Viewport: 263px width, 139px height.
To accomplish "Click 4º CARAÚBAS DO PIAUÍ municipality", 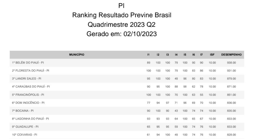I will point(31,87).
